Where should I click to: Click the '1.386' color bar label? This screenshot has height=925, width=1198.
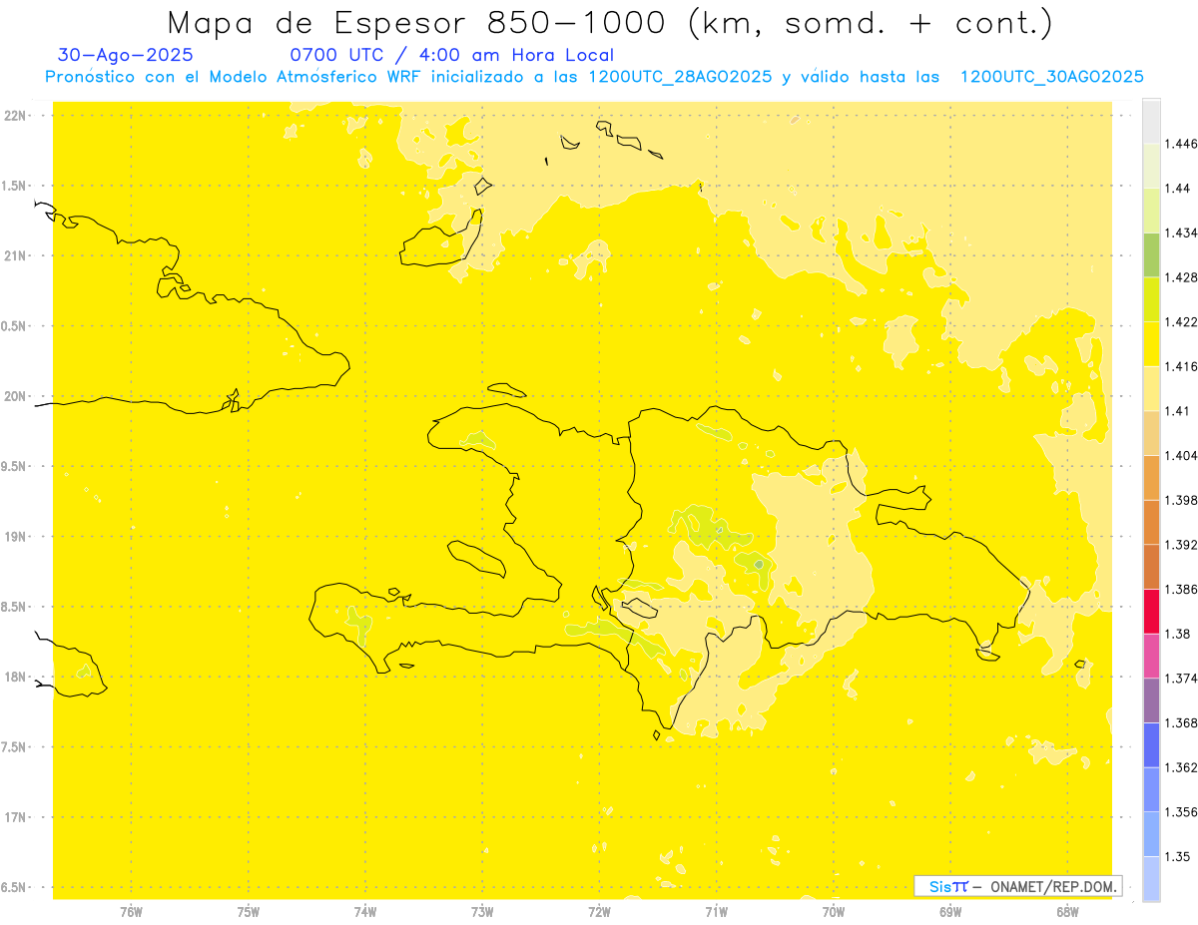(x=1181, y=589)
